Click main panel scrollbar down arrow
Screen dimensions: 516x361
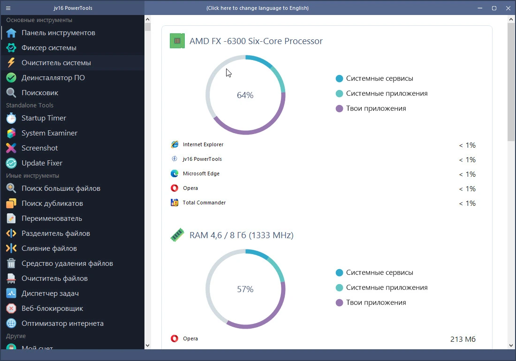(511, 345)
